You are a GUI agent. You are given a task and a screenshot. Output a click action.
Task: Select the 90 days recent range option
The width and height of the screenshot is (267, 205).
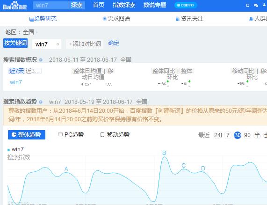coord(247,135)
